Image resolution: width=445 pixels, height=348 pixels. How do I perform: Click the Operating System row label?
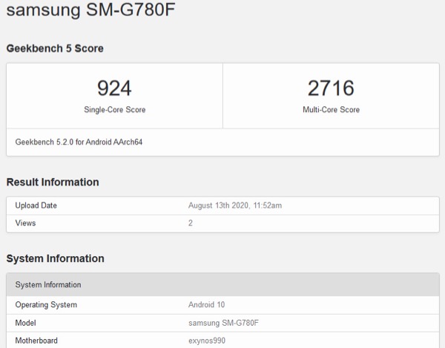click(46, 305)
